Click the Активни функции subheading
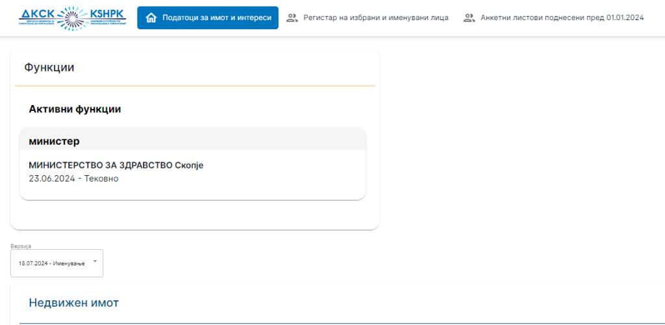The width and height of the screenshot is (665, 325). click(75, 110)
